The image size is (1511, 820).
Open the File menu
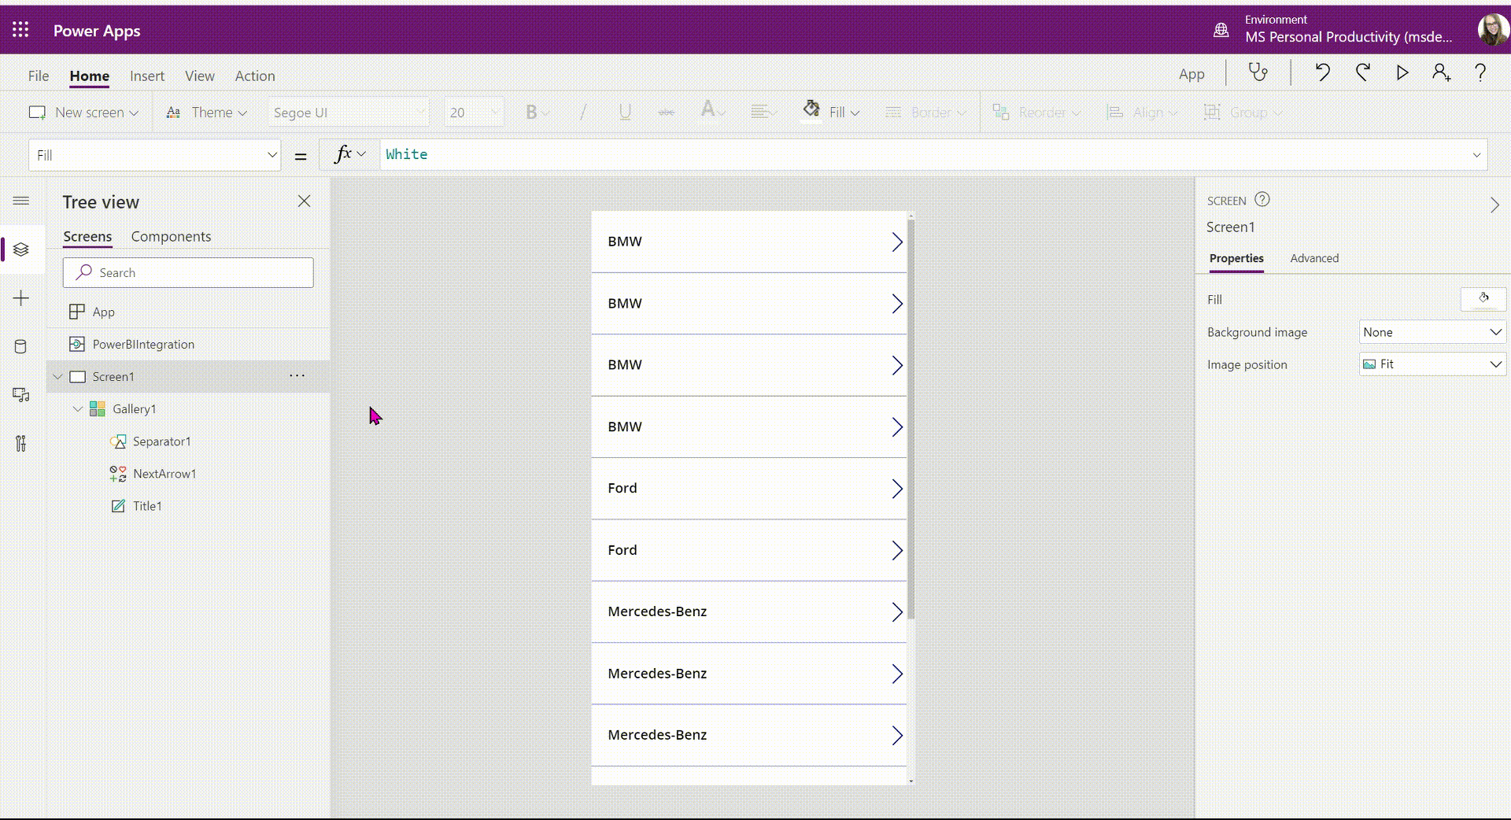(39, 76)
